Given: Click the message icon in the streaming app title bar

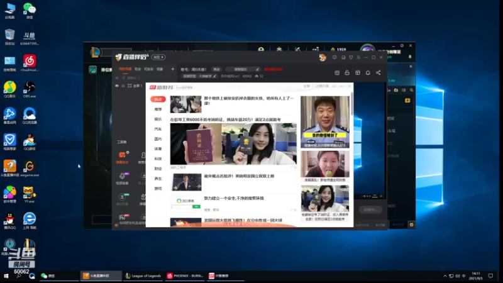Looking at the screenshot, I should [334, 57].
